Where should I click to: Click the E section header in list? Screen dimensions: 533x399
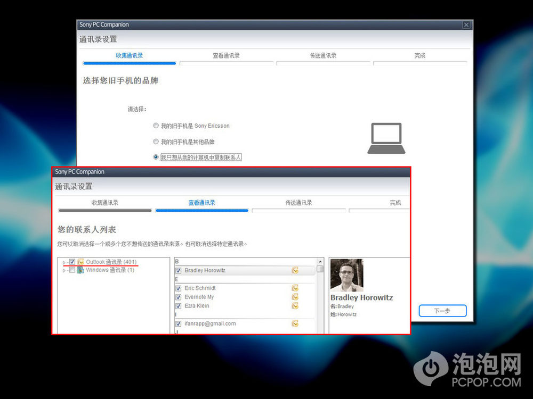click(177, 280)
